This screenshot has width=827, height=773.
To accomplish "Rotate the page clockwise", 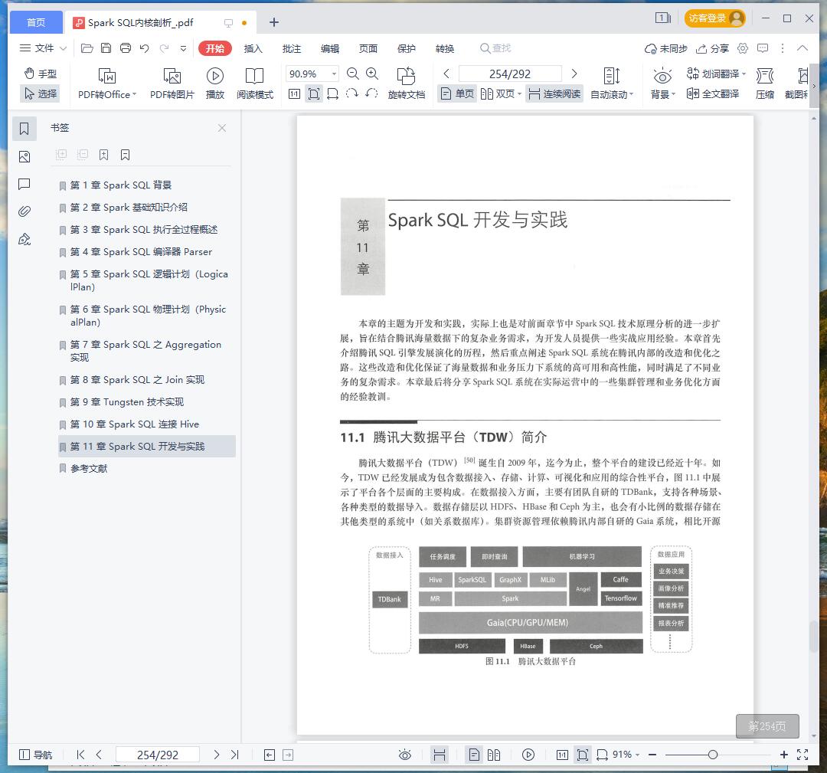I will [351, 94].
